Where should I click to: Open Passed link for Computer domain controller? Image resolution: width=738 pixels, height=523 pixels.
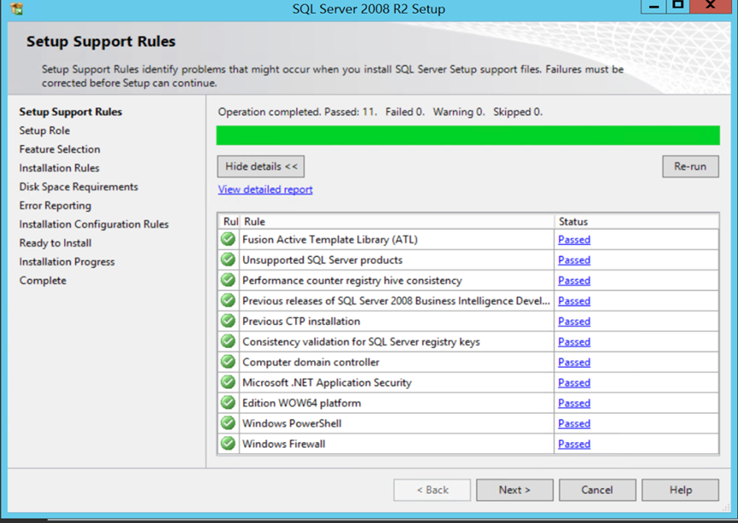574,363
